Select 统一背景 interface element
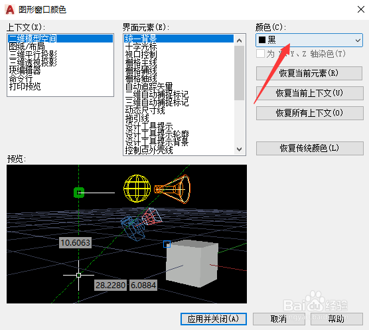 pyautogui.click(x=179, y=39)
